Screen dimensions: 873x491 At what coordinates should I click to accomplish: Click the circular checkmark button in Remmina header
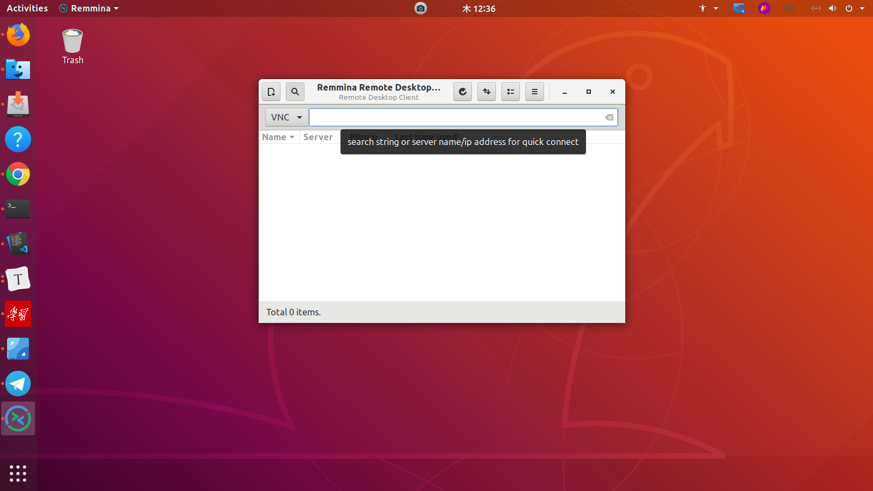[x=463, y=92]
